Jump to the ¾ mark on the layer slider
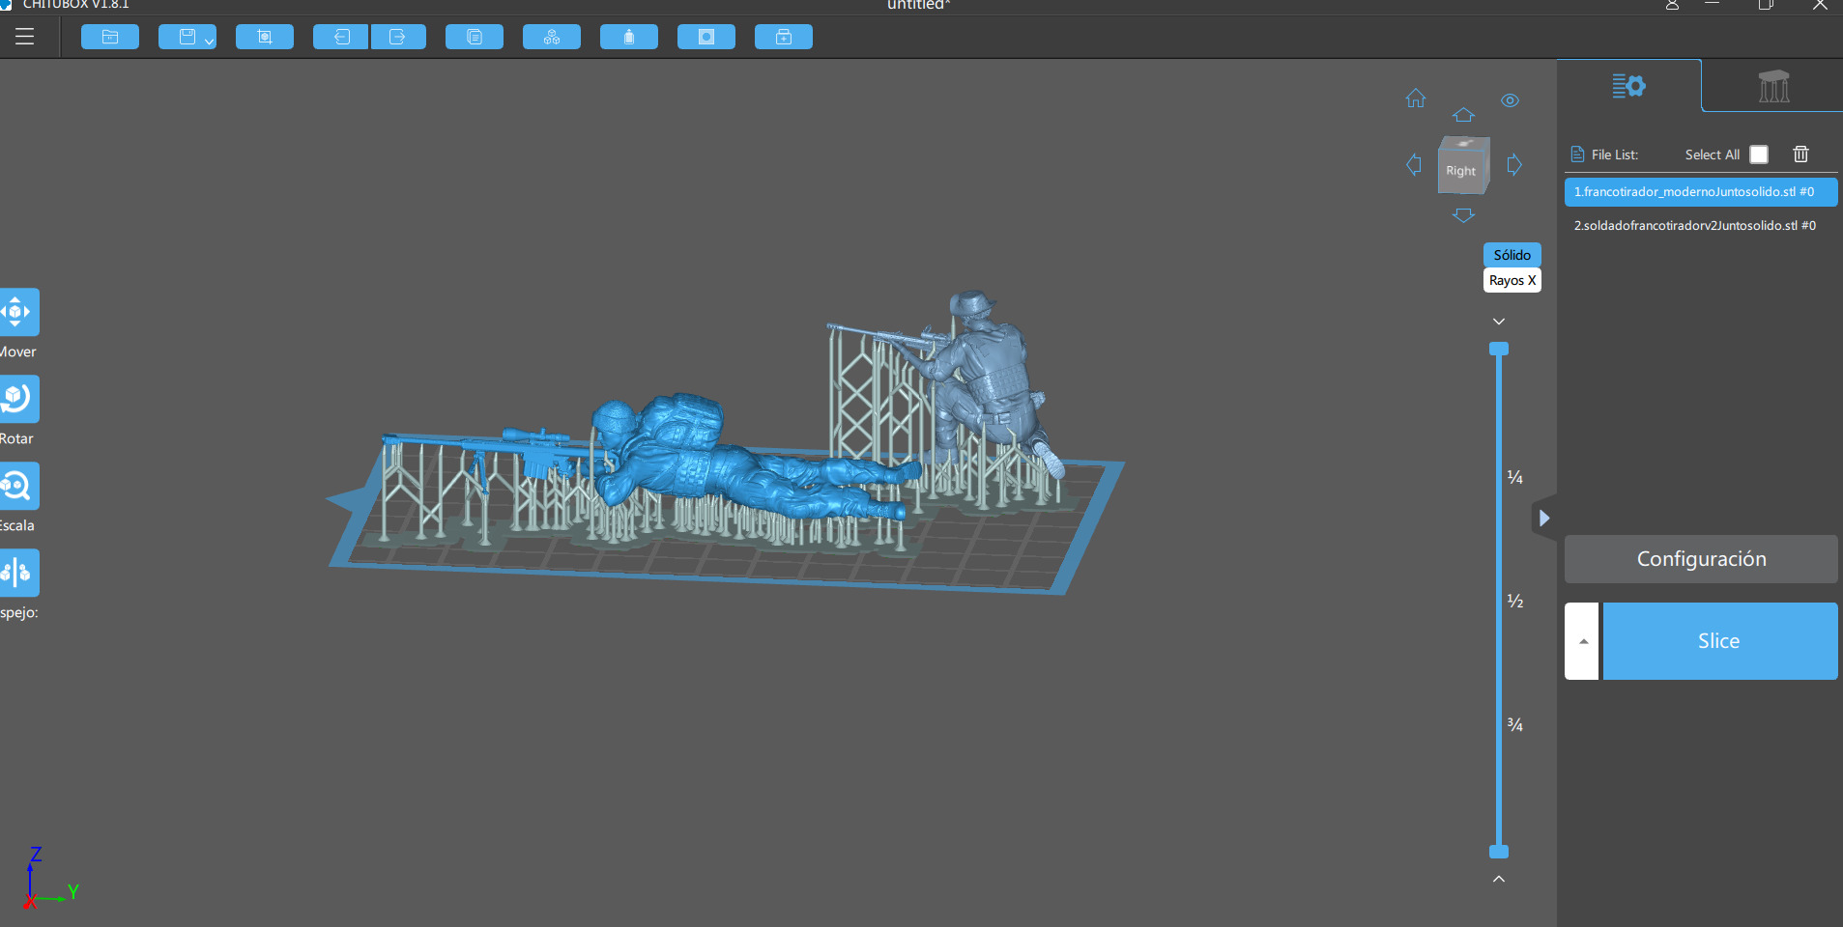Screen dimensions: 1843x927 pos(1514,724)
